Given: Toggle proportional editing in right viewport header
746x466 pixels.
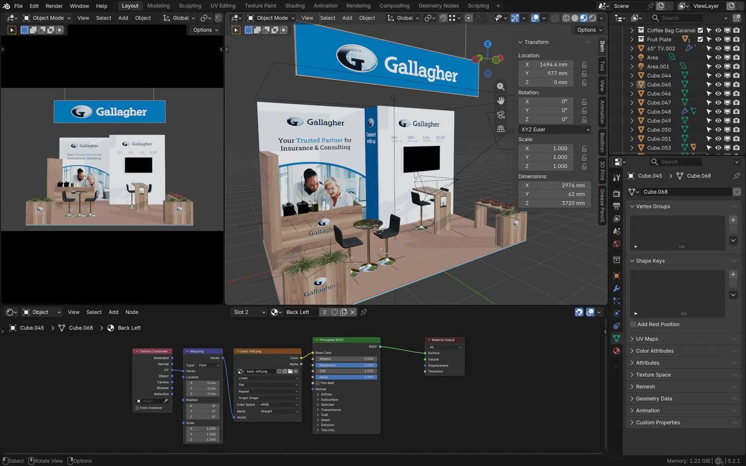Looking at the screenshot, I should tap(469, 18).
